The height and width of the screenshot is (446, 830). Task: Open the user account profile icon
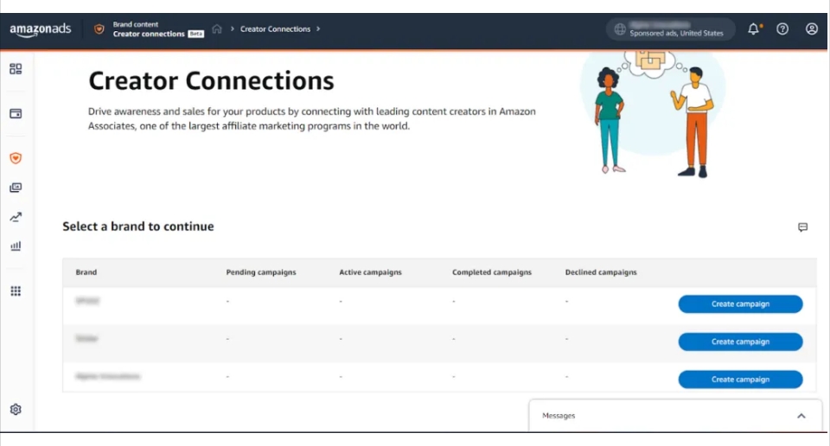[812, 29]
